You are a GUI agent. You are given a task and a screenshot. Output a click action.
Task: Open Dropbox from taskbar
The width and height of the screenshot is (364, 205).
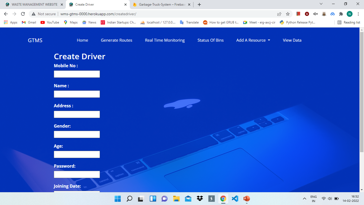(200, 199)
